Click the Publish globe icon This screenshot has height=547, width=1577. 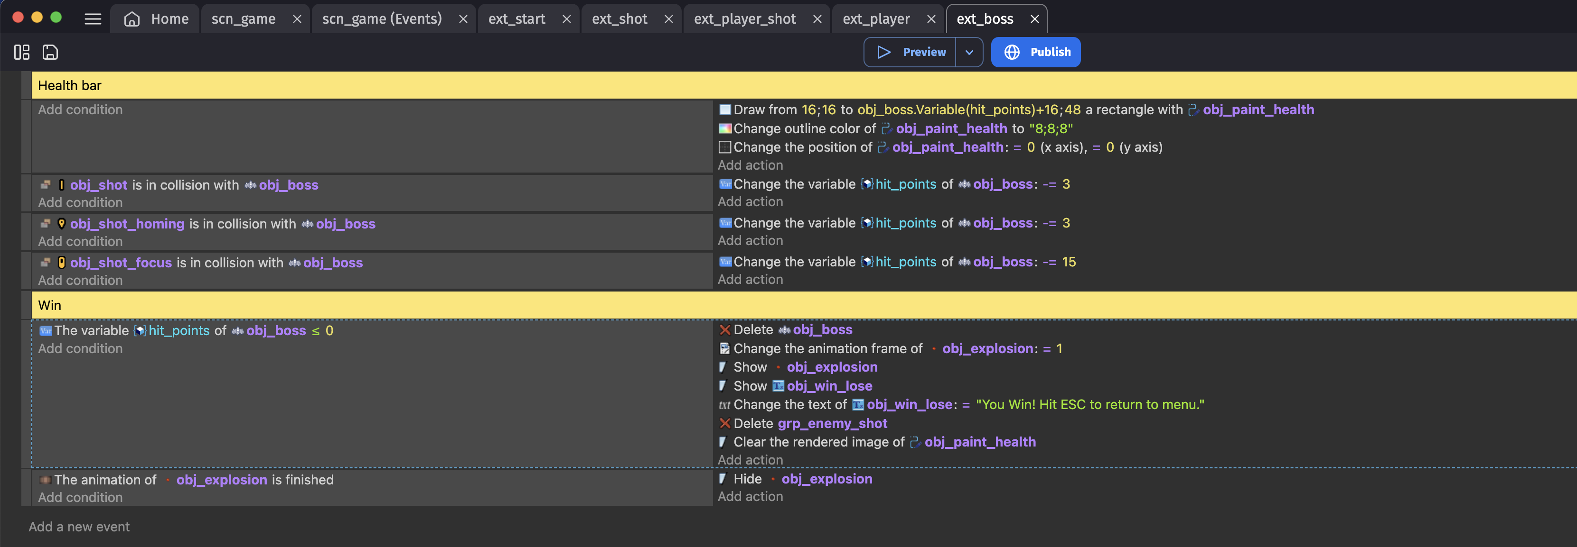point(1012,52)
